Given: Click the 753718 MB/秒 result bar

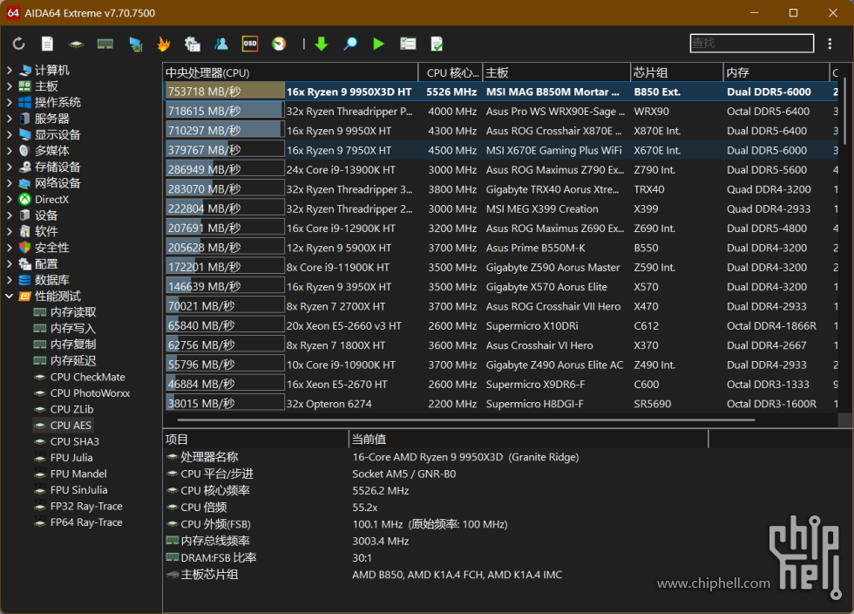Looking at the screenshot, I should tap(225, 92).
